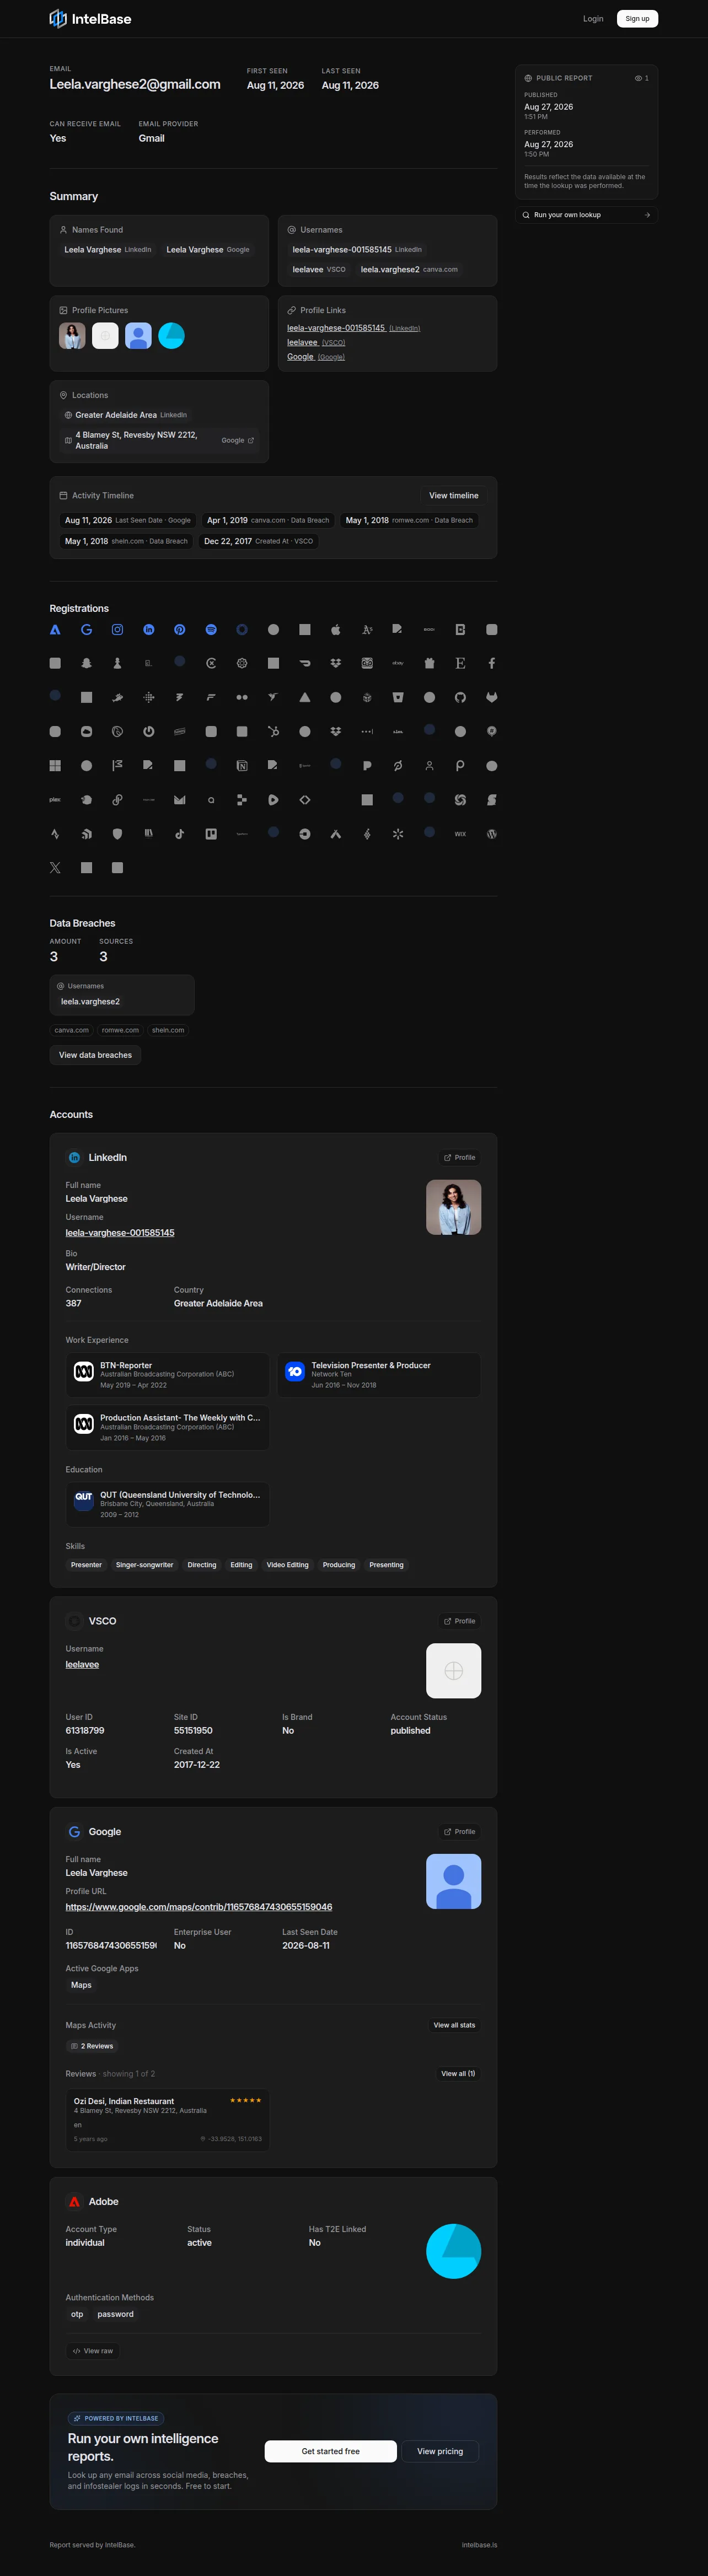
Task: Click the Google icon under Registrations
Action: tap(86, 630)
